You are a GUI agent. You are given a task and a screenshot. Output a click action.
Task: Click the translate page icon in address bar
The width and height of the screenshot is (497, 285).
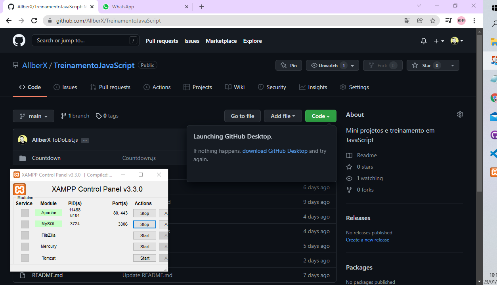click(407, 21)
